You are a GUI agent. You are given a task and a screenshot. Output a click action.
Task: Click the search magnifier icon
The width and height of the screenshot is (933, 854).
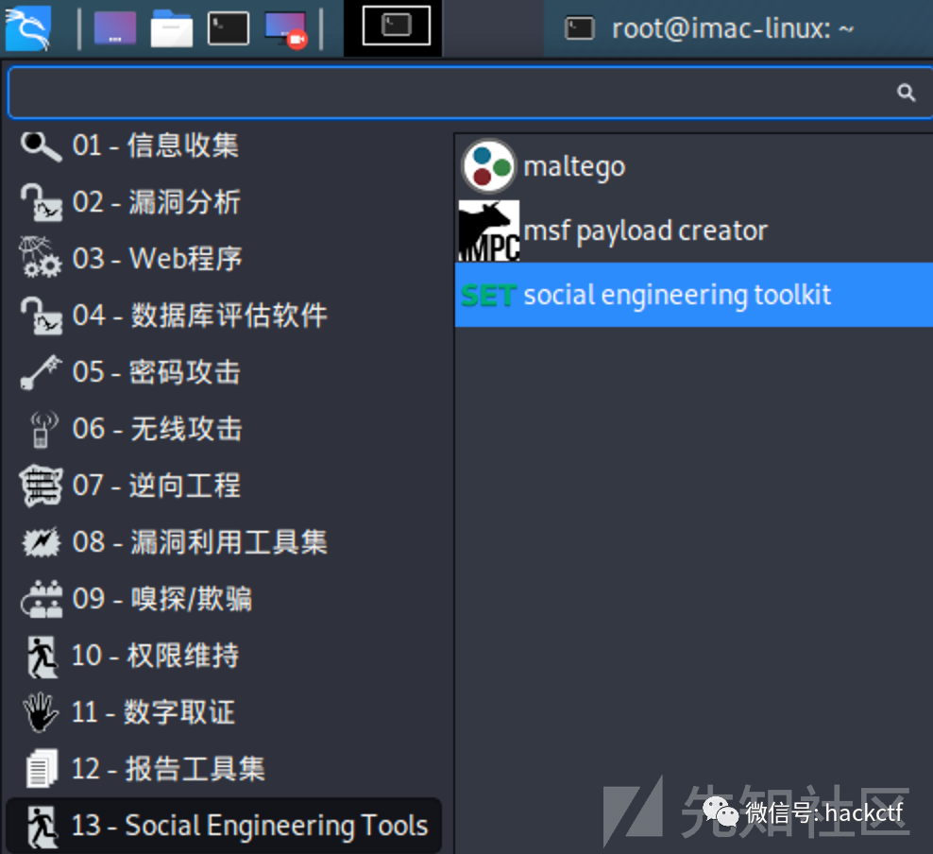tap(906, 93)
